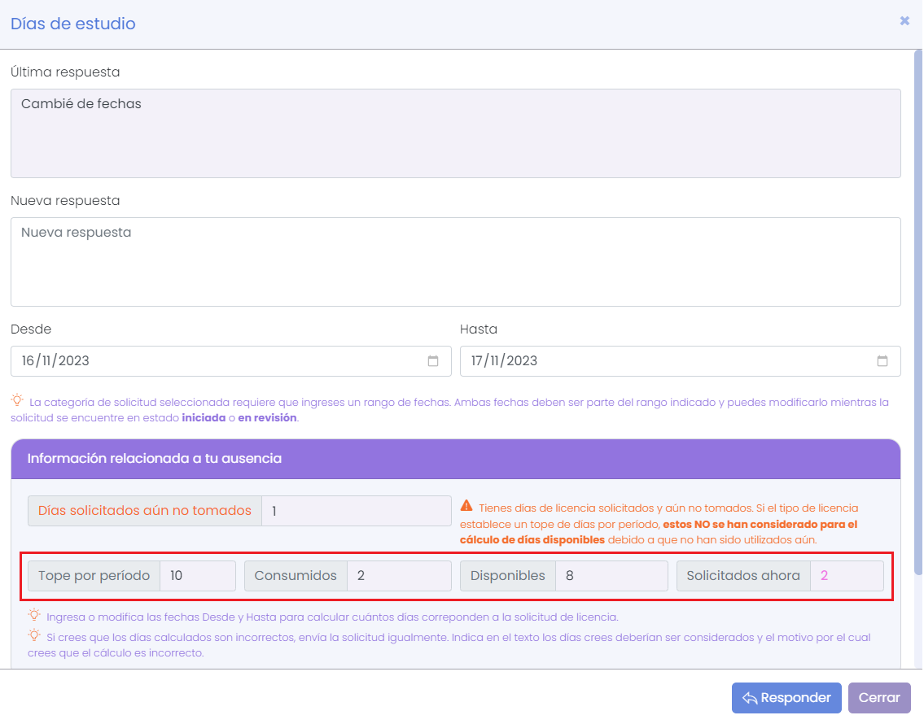Select the Disponibles value field
924x724 pixels.
tap(611, 576)
